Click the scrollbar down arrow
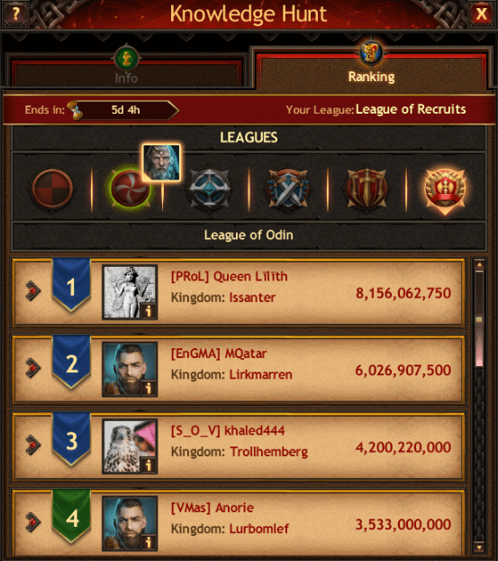 coord(479,547)
